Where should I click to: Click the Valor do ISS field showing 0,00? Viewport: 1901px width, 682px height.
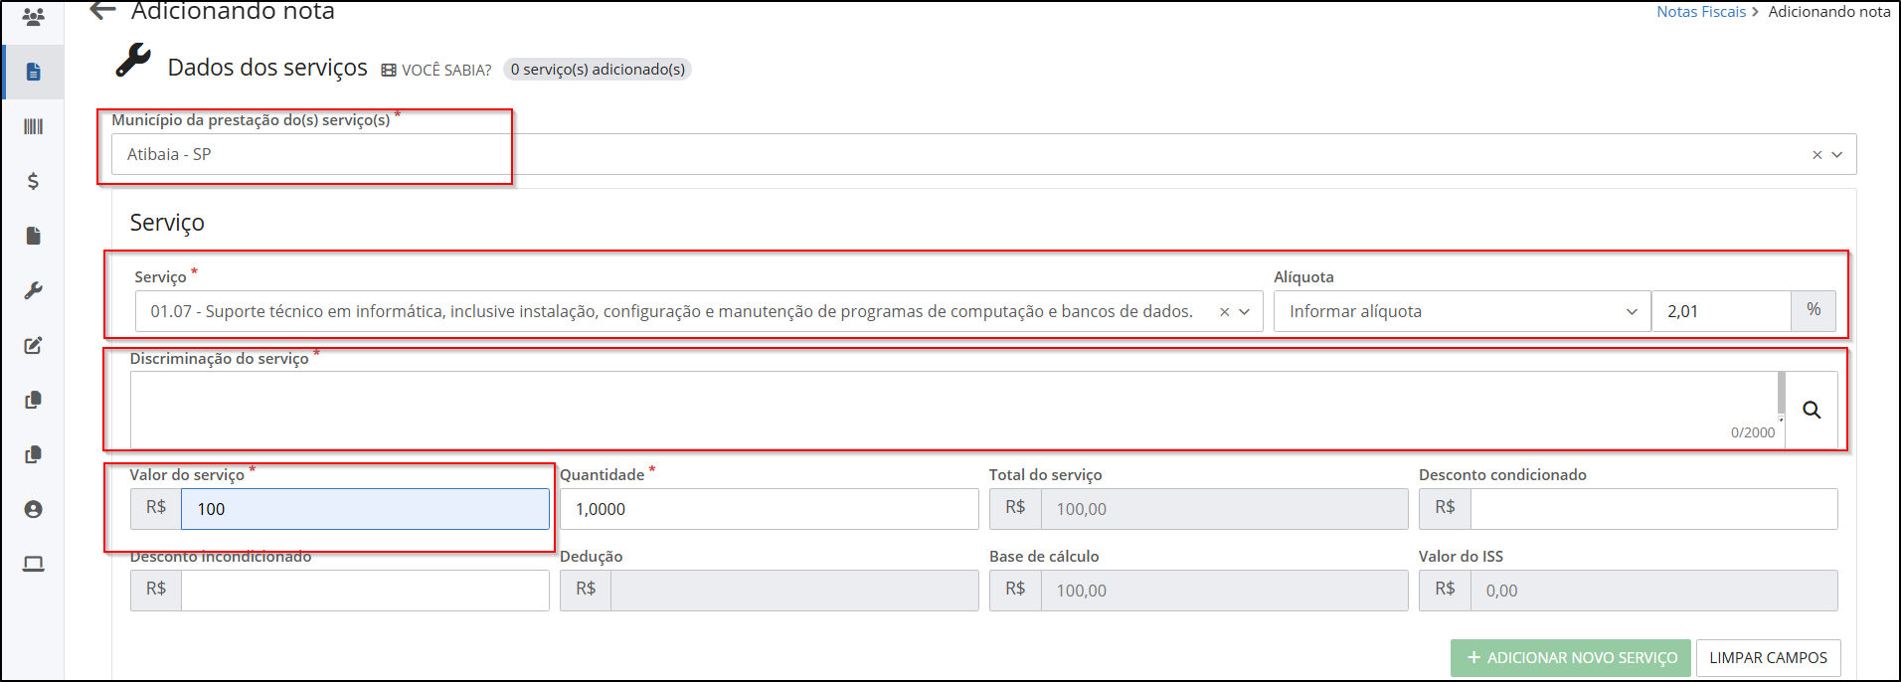coord(1653,591)
